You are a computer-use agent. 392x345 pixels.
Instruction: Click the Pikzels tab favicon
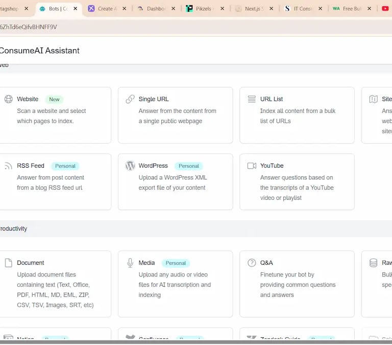pyautogui.click(x=189, y=9)
